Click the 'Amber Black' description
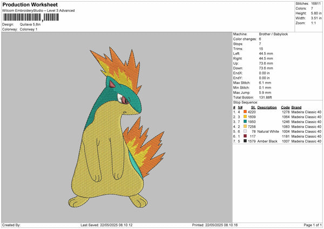This screenshot has height=229, width=324. [x=267, y=142]
